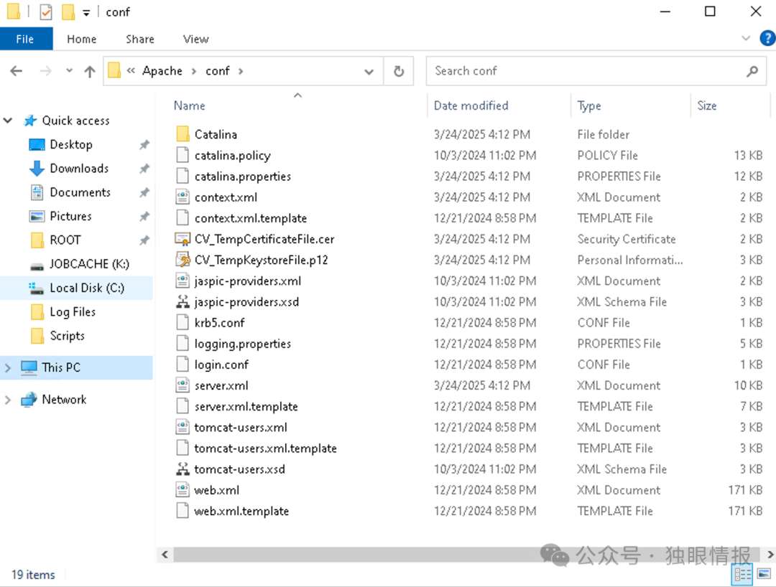Select the tomcat-users.xml.template file
776x587 pixels.
click(265, 448)
